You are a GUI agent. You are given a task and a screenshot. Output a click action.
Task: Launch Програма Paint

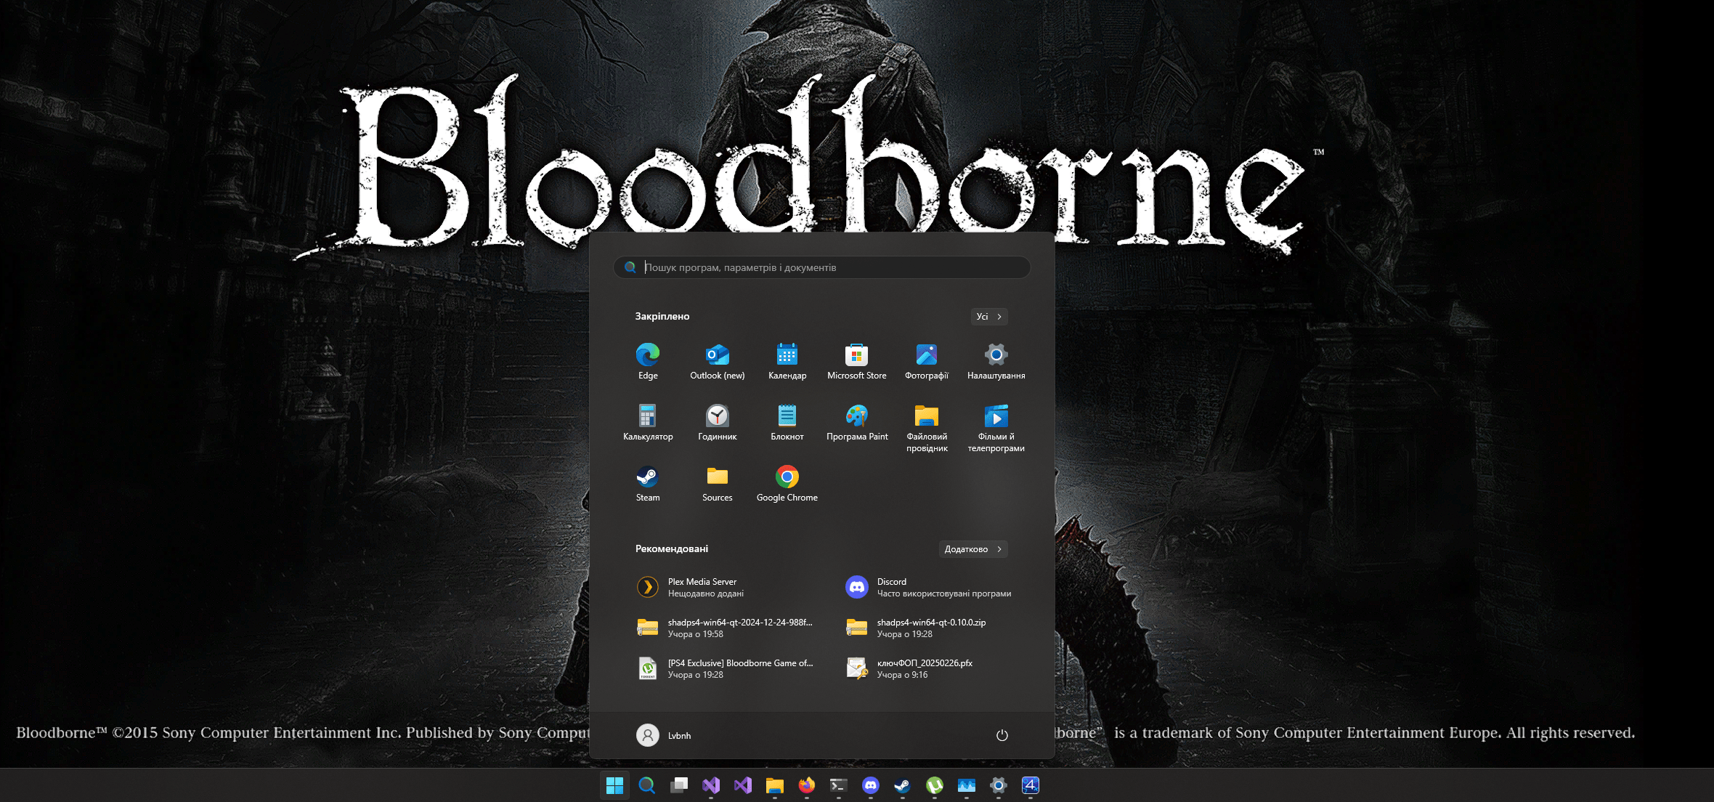(857, 423)
